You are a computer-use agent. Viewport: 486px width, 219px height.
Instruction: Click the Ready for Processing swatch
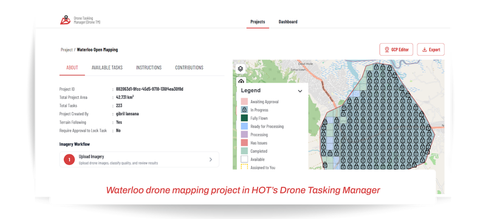pyautogui.click(x=244, y=126)
